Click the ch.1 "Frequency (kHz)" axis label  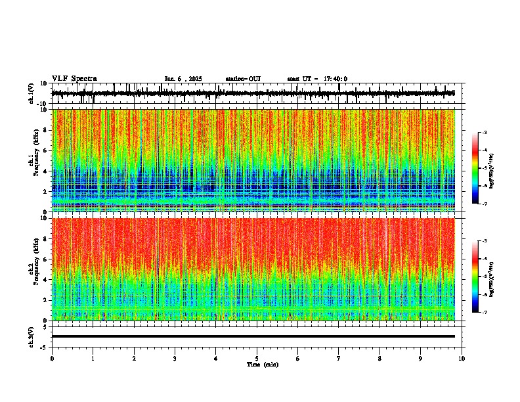pos(35,153)
